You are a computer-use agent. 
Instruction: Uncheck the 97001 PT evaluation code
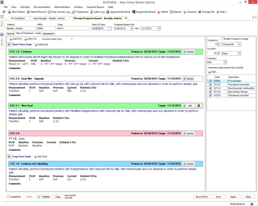point(210,81)
